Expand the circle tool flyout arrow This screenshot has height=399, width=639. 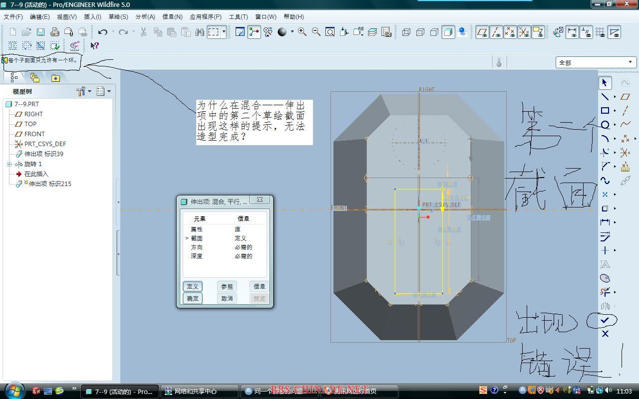pos(615,125)
